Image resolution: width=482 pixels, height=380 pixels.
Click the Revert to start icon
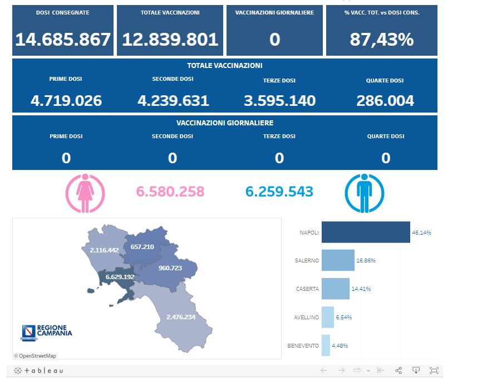coord(381,371)
